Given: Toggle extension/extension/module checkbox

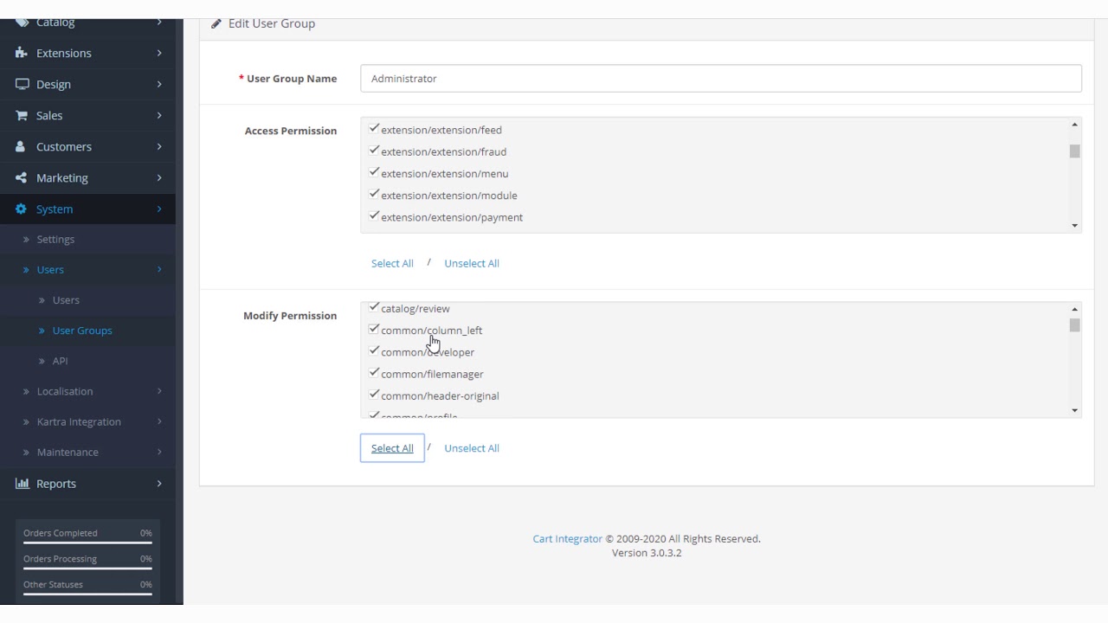Looking at the screenshot, I should 374,194.
